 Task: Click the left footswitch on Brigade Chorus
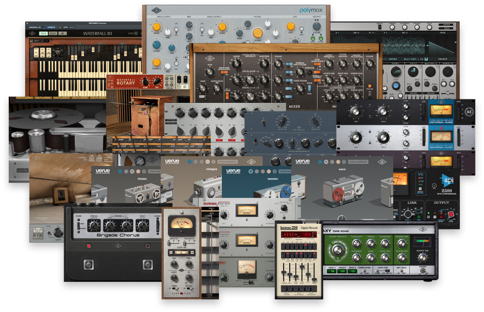tap(89, 265)
